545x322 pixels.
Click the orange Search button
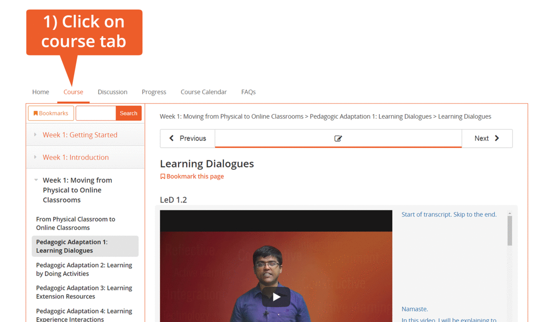[x=129, y=113]
